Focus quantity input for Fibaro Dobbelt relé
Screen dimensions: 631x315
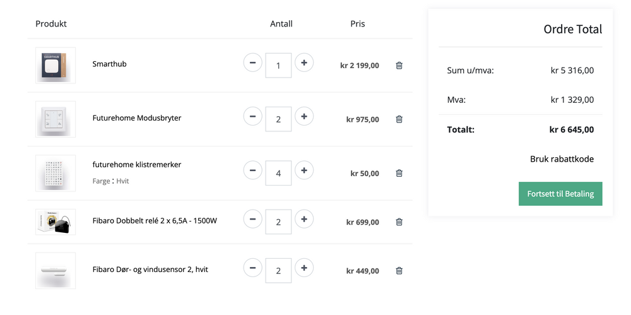click(x=278, y=222)
